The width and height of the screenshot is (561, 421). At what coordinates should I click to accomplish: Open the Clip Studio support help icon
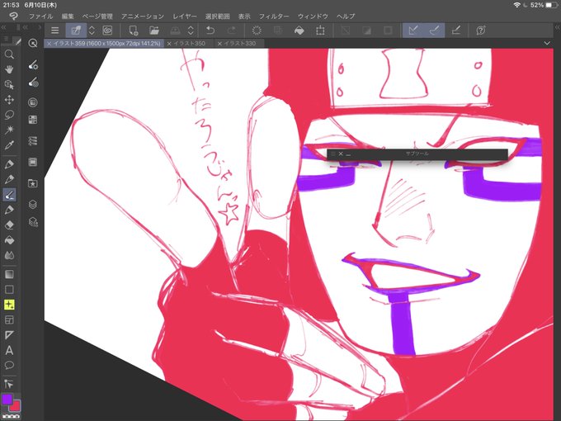pos(481,31)
